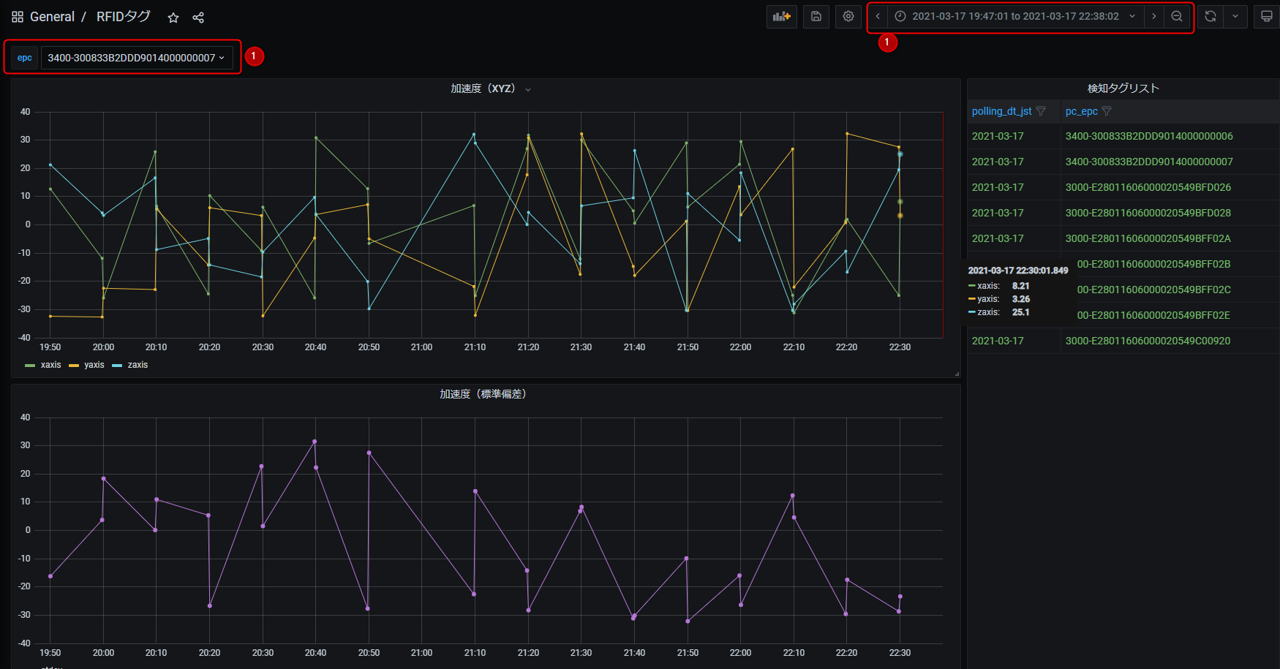The image size is (1280, 669).
Task: Share the dashboard using the share icon
Action: click(198, 17)
